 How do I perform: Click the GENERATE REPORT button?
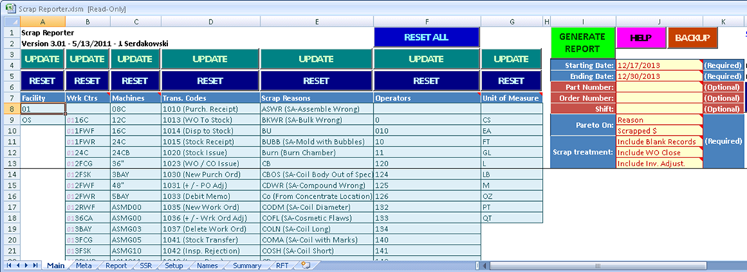coord(583,42)
